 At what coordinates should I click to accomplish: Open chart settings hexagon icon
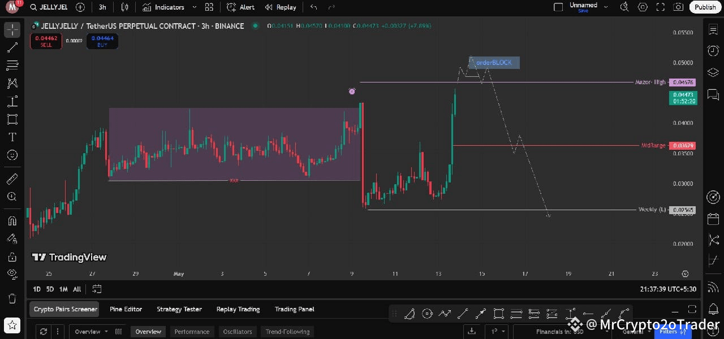click(643, 7)
